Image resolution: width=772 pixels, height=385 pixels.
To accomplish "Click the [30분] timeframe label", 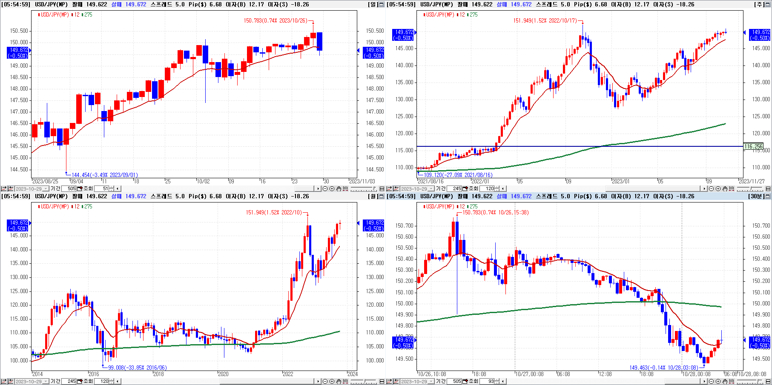I will (755, 196).
